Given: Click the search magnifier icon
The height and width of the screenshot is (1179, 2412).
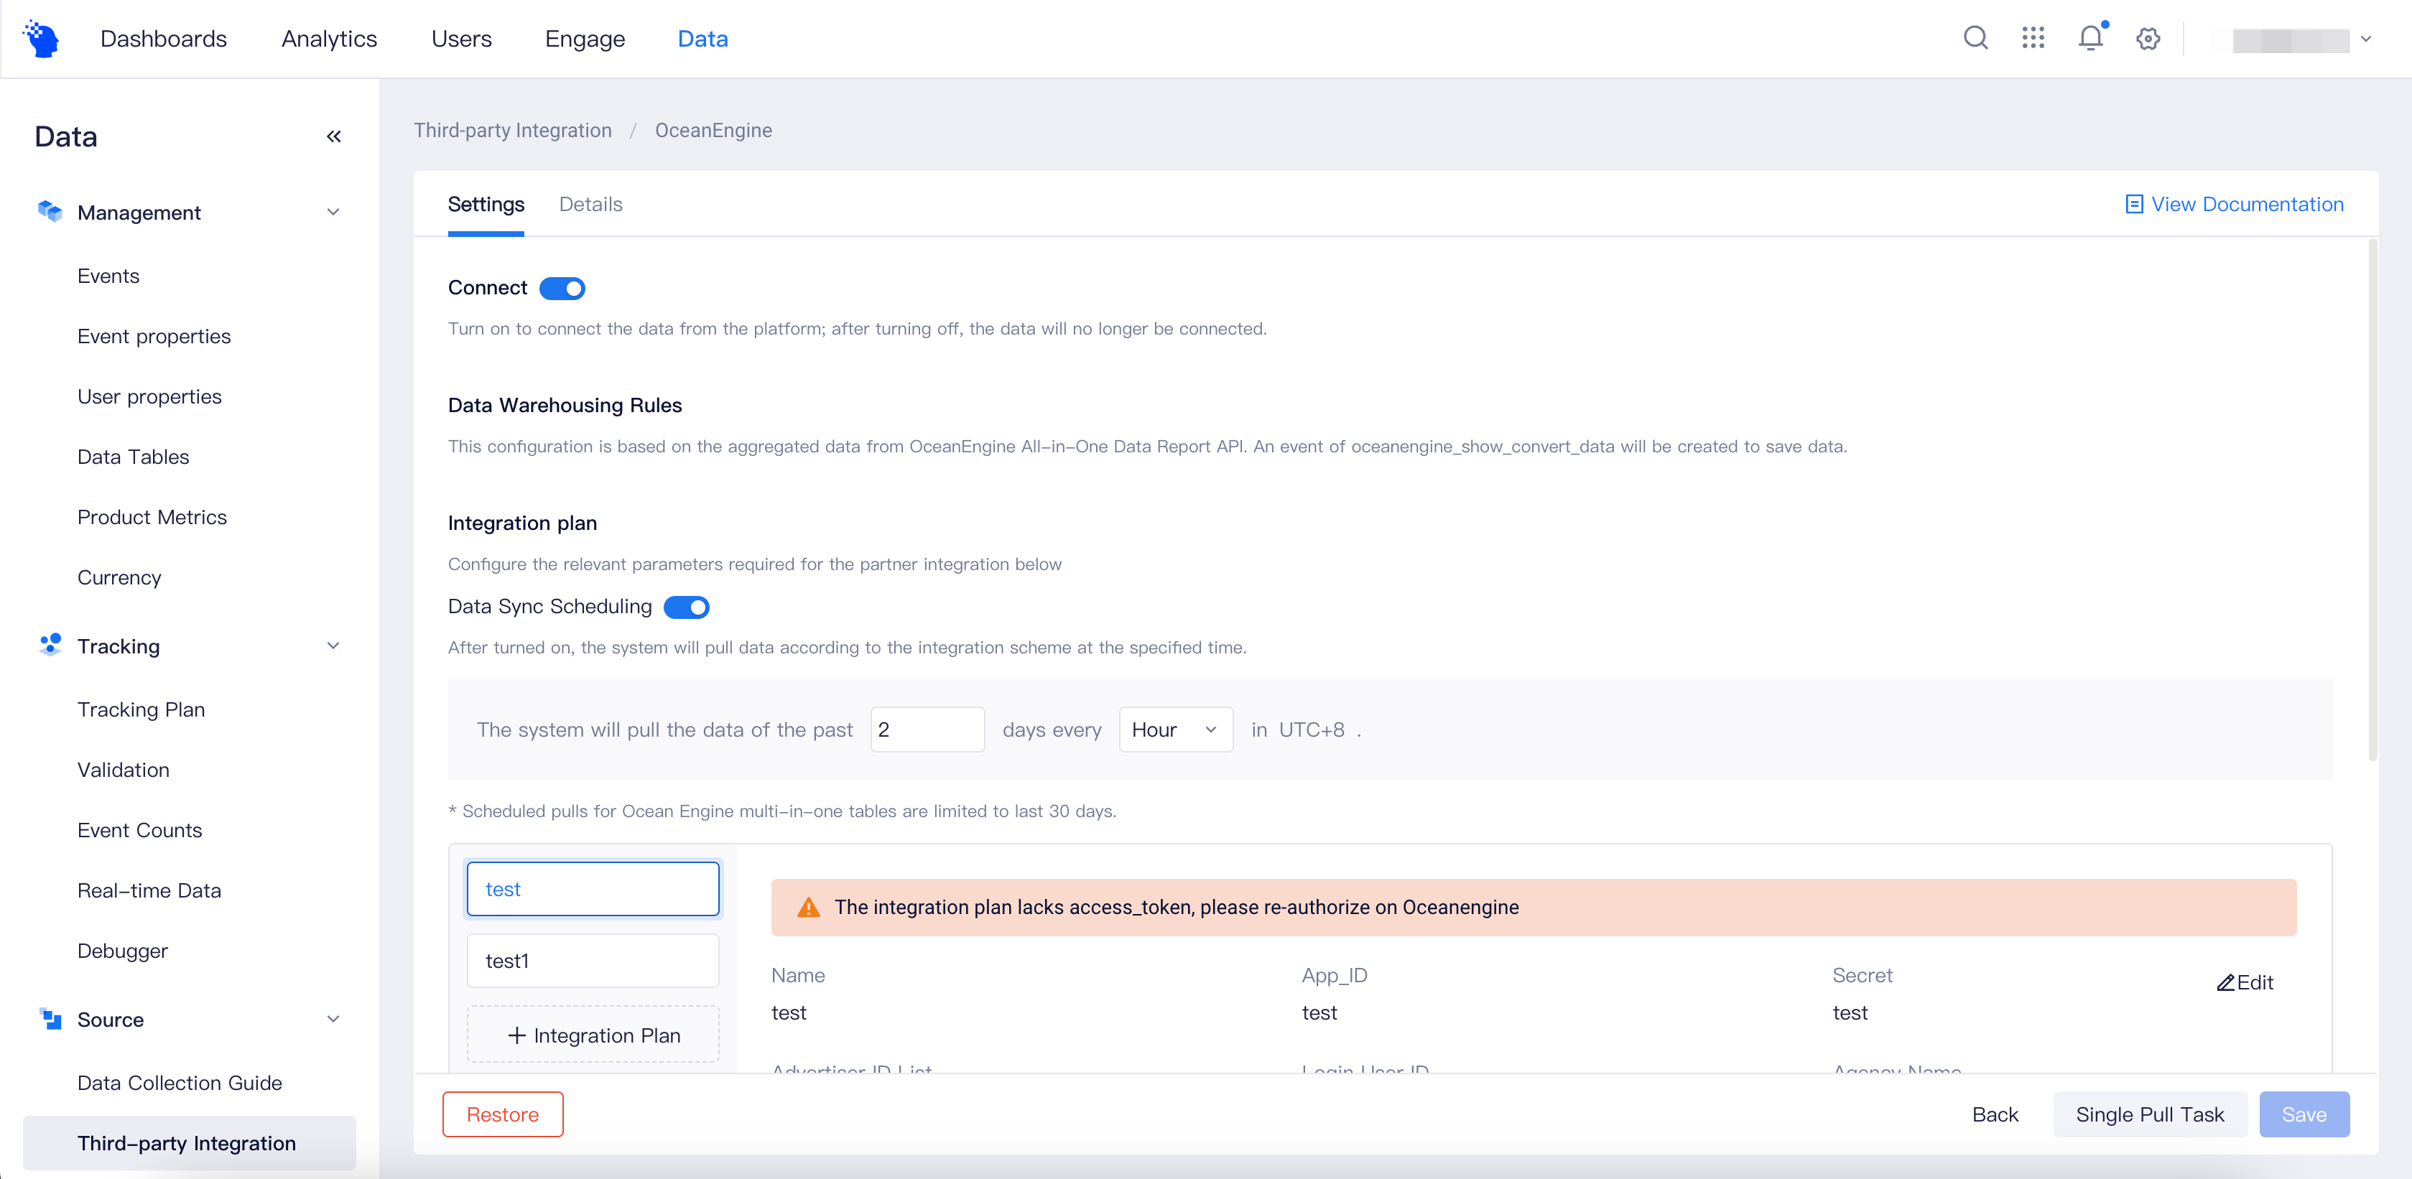Looking at the screenshot, I should pyautogui.click(x=1975, y=38).
